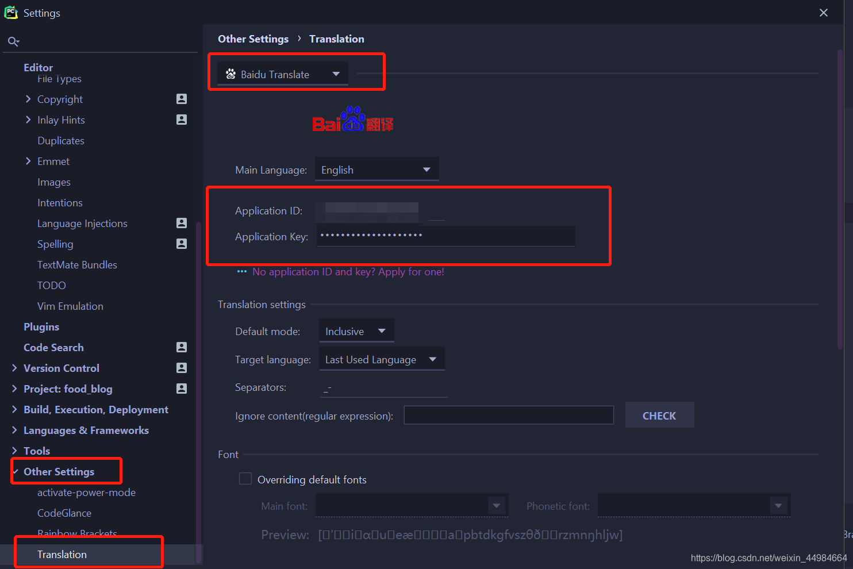853x569 pixels.
Task: Expand the Version Control section
Action: [x=14, y=368]
